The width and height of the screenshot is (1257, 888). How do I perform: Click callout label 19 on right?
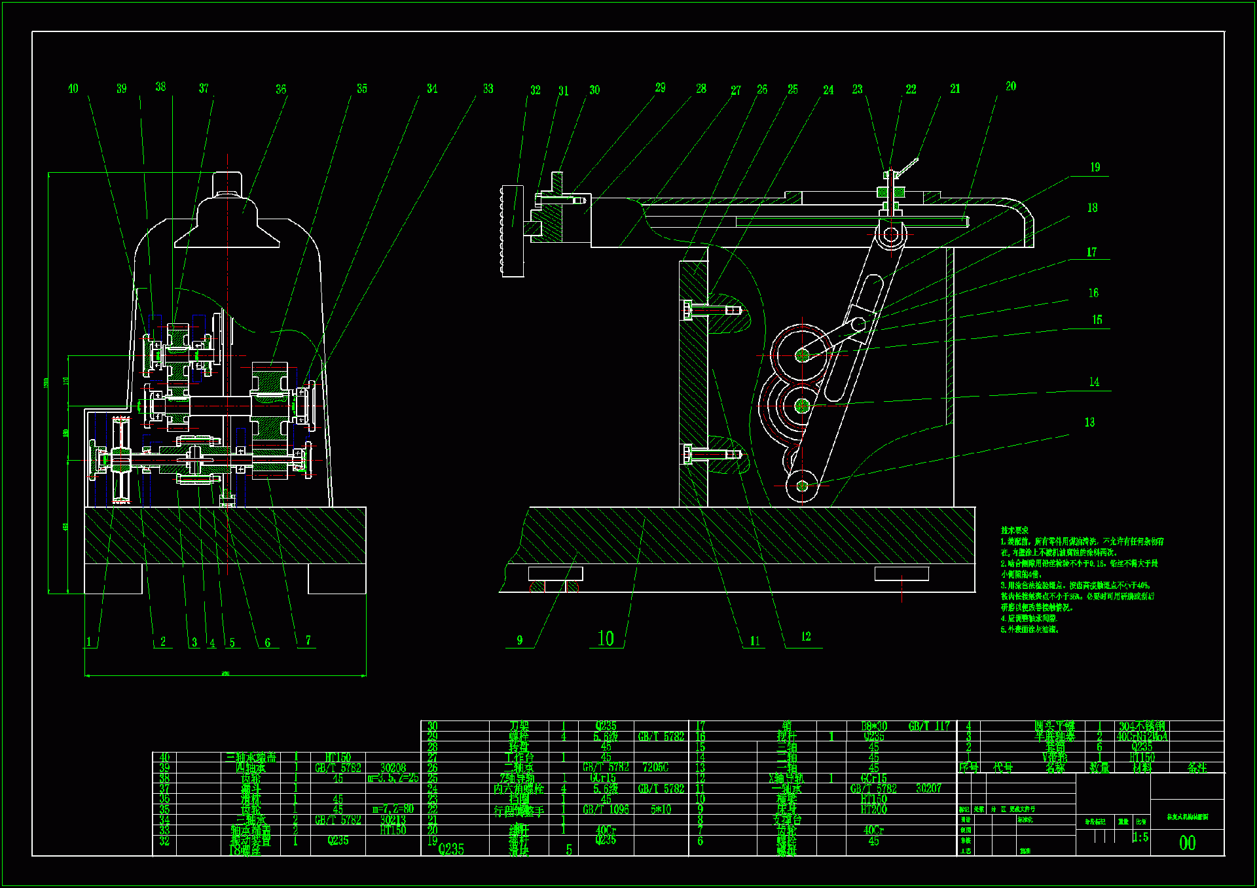click(x=1095, y=168)
